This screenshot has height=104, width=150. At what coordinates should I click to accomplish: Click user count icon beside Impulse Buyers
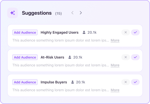[x=73, y=82]
